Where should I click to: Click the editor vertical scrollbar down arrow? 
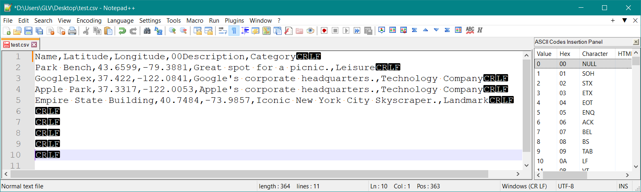point(526,165)
